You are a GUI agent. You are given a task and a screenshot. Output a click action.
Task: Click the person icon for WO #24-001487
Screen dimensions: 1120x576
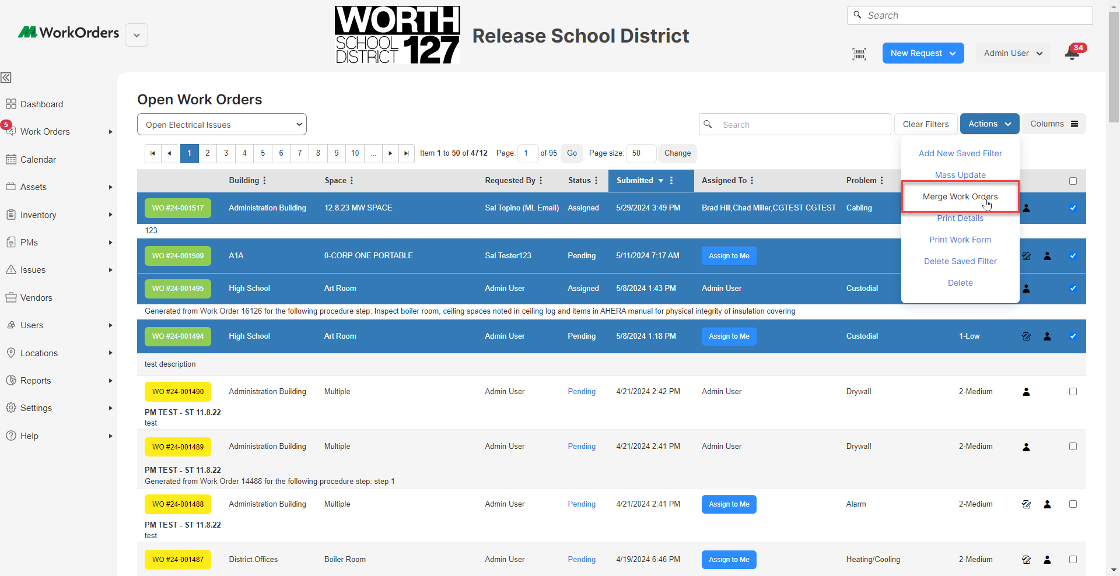point(1047,560)
